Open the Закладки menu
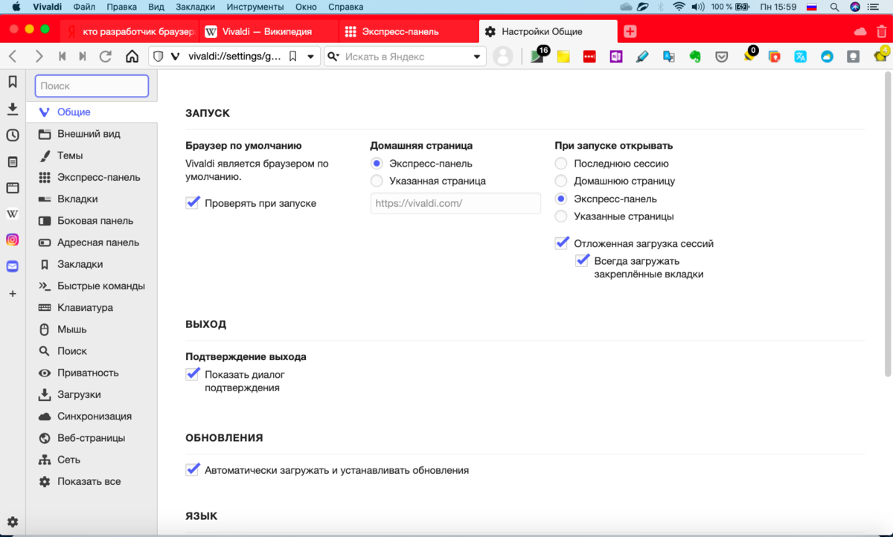The image size is (893, 537). 195,7
